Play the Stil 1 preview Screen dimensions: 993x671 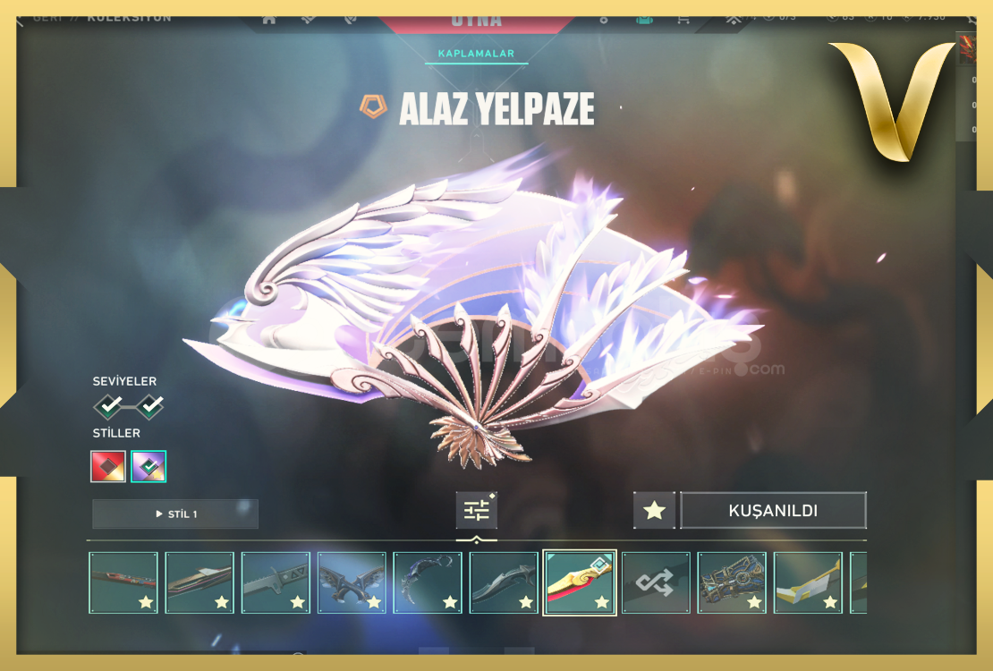pyautogui.click(x=175, y=514)
